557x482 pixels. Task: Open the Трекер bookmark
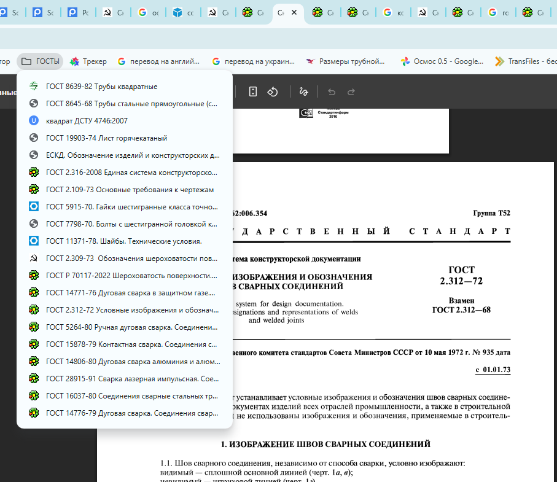(88, 61)
